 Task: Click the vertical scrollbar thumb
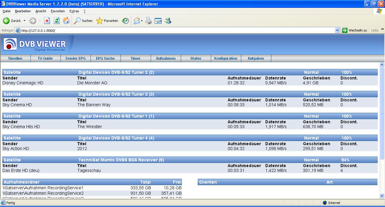(x=382, y=113)
